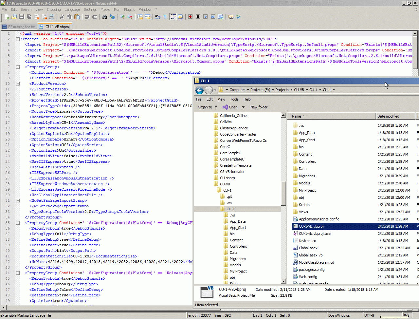
Task: Click the Open file toolbar icon
Action: point(14,17)
